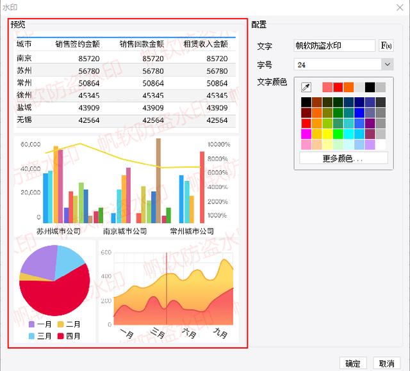Screen dimensions: 410x371
Task: Expand the 字号 font size dropdown
Action: 387,64
